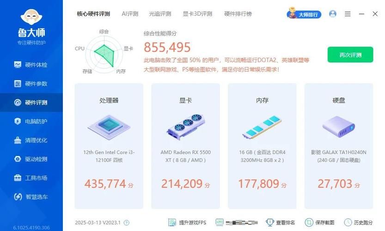Open the 显卡3D评测 tab
This screenshot has height=231, width=385.
[x=197, y=14]
